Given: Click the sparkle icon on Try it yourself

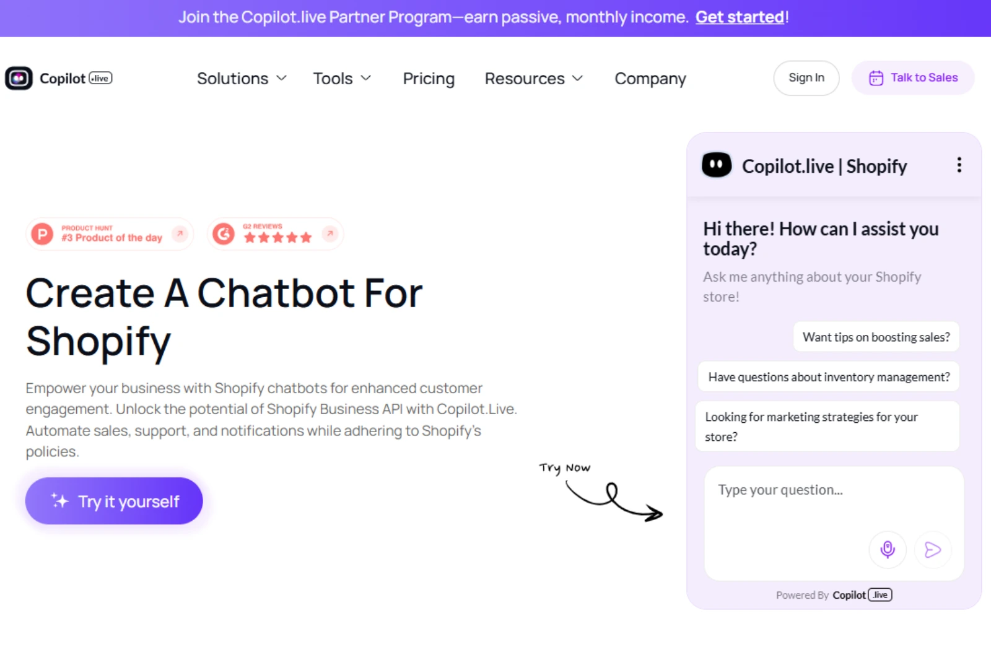Looking at the screenshot, I should pos(60,501).
